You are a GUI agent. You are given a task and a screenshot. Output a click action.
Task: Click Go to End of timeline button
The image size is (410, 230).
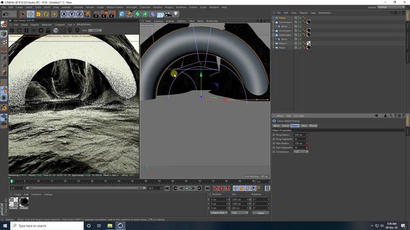207,188
